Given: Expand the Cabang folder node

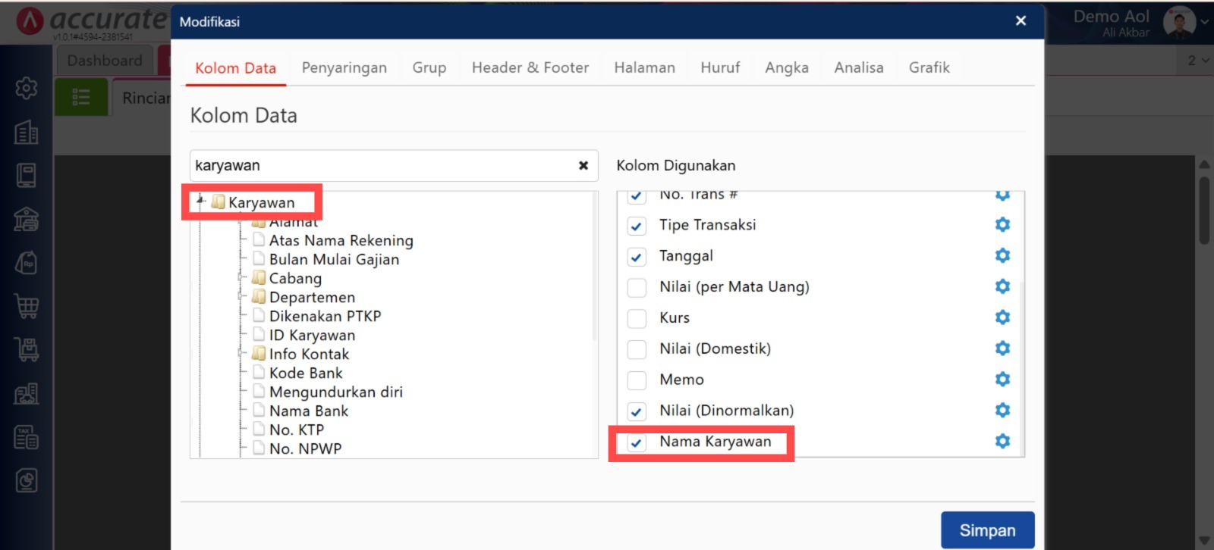Looking at the screenshot, I should (241, 278).
